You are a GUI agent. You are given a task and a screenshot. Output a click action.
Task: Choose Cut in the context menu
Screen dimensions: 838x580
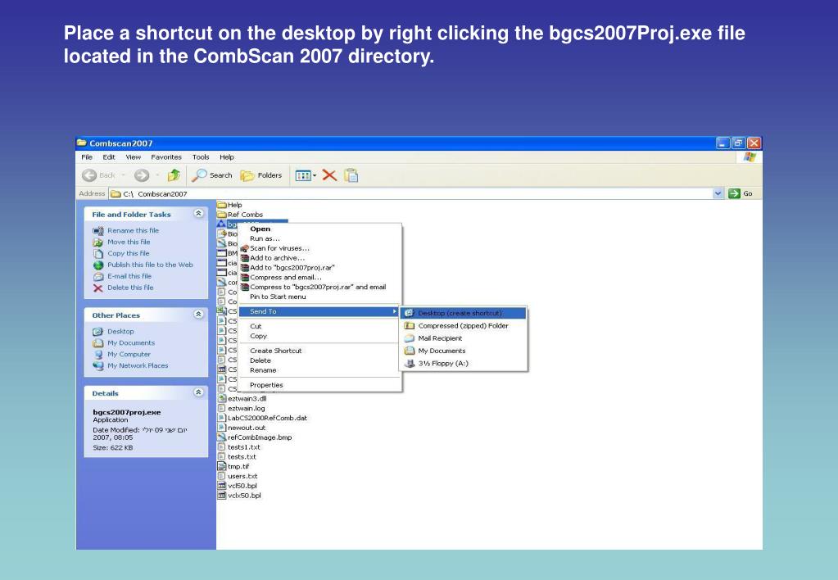pyautogui.click(x=319, y=326)
